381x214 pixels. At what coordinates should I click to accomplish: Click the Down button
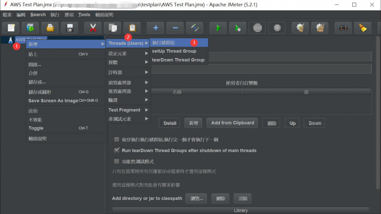[315, 123]
